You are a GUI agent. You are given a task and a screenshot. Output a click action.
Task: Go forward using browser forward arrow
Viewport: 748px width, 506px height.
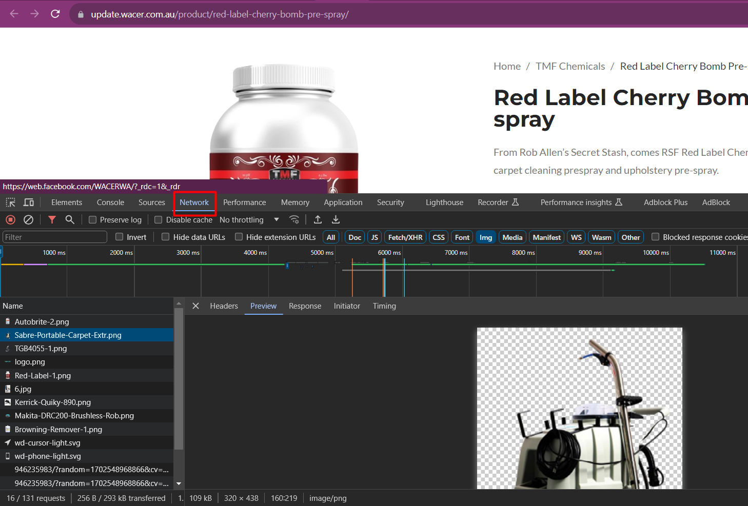click(x=35, y=14)
